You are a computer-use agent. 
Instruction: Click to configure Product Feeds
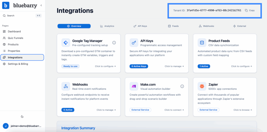coord(242,66)
